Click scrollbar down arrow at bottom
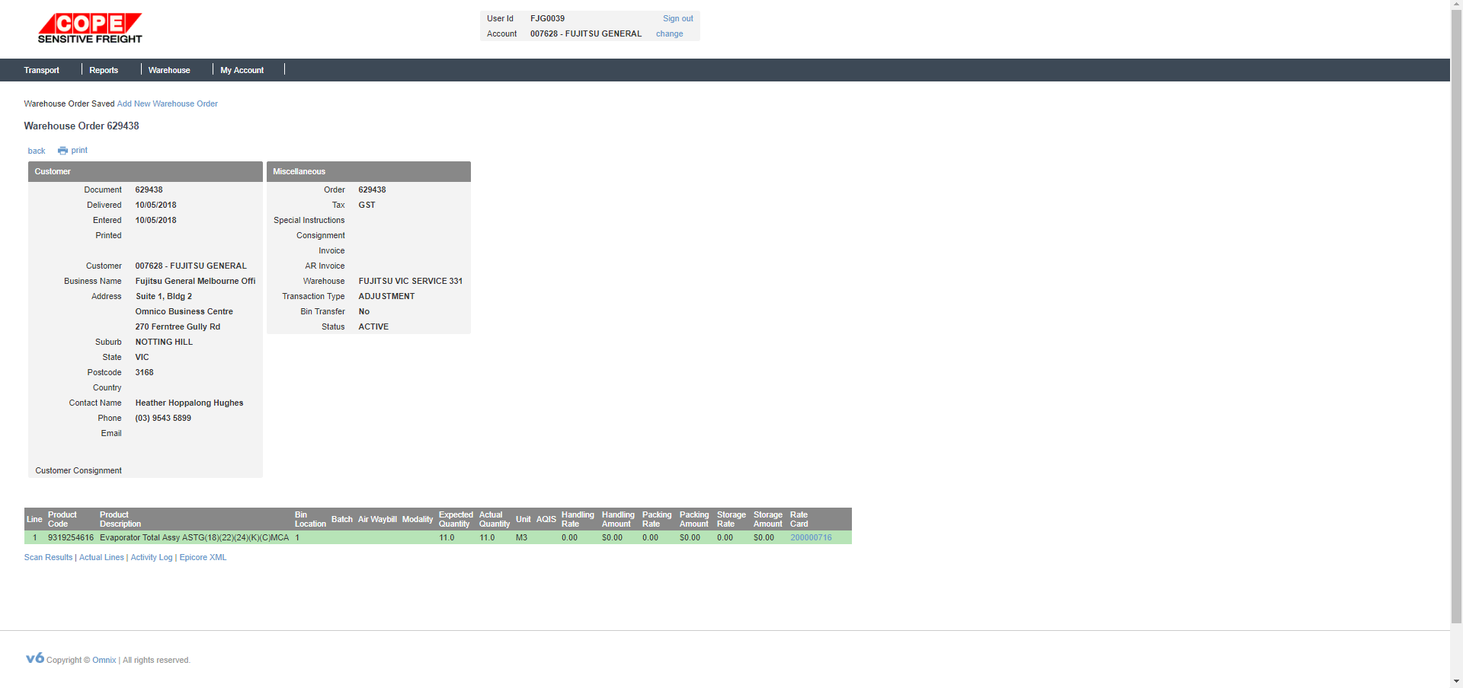1463x688 pixels. pos(1456,682)
